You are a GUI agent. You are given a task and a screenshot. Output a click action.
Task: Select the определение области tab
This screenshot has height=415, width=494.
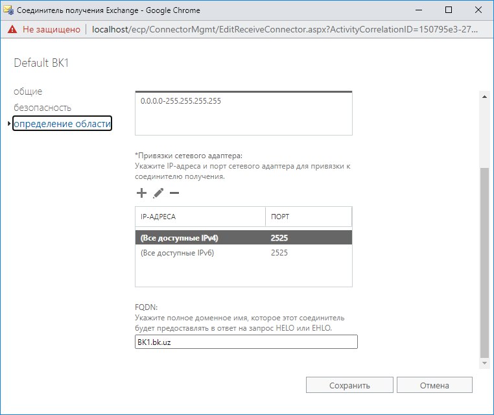click(62, 123)
